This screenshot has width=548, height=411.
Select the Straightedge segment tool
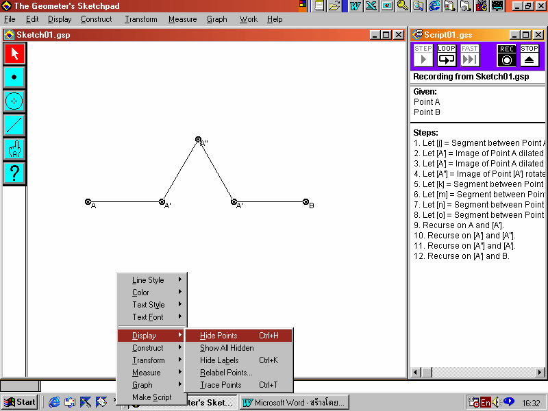click(14, 125)
